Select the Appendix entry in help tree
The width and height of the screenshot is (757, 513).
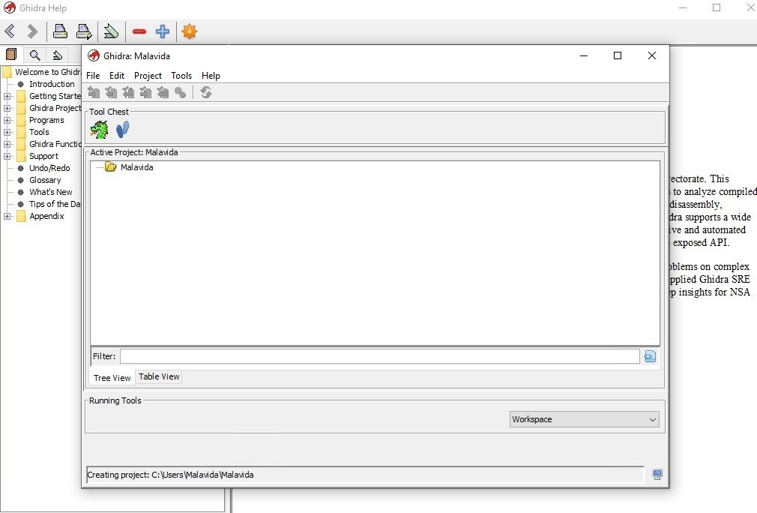point(46,217)
